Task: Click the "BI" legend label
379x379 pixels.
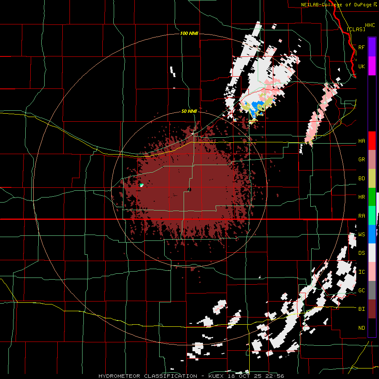Action: 361,309
